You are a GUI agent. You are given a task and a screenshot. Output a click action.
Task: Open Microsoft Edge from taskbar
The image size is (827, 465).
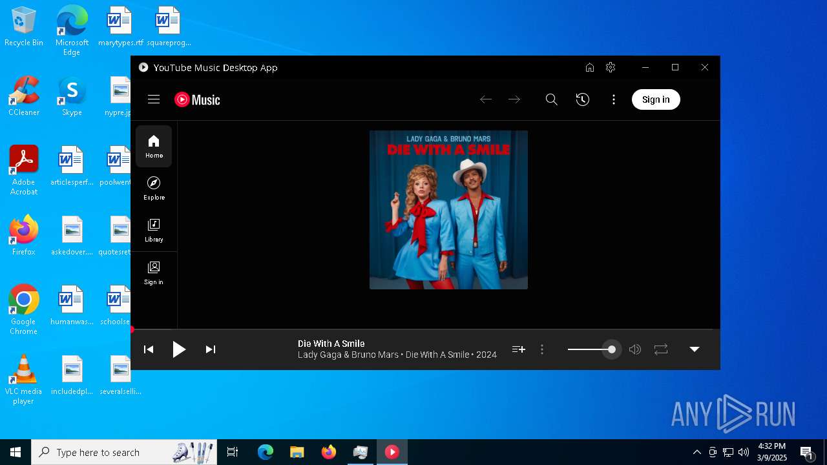click(266, 452)
